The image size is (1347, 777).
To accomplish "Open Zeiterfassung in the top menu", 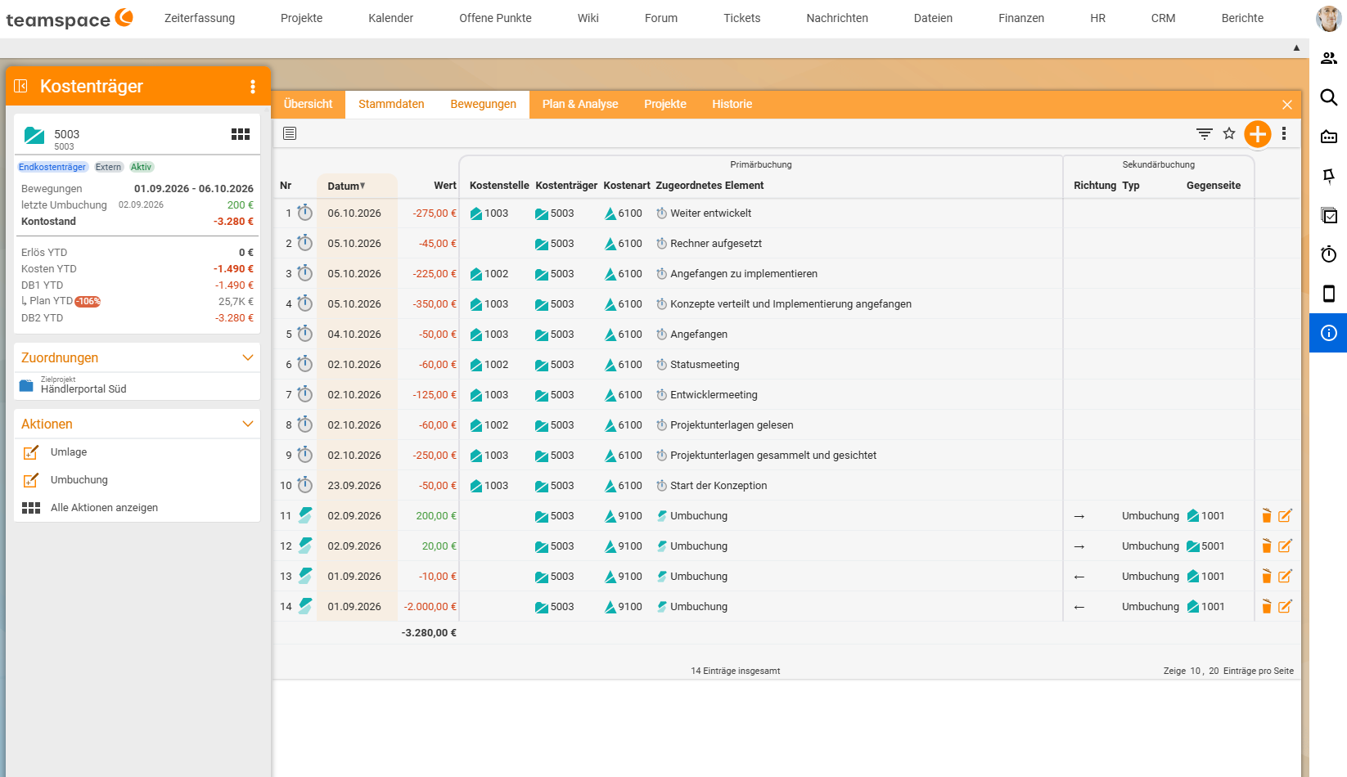I will click(x=200, y=18).
